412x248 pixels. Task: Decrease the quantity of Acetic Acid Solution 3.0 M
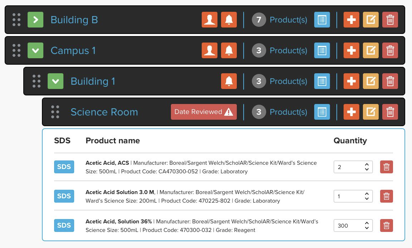(367, 198)
